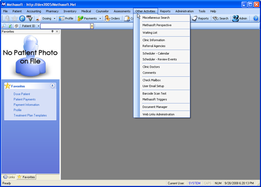The image size is (261, 187).
Task: Click the No Patient Photo placeholder image
Action: click(x=30, y=56)
